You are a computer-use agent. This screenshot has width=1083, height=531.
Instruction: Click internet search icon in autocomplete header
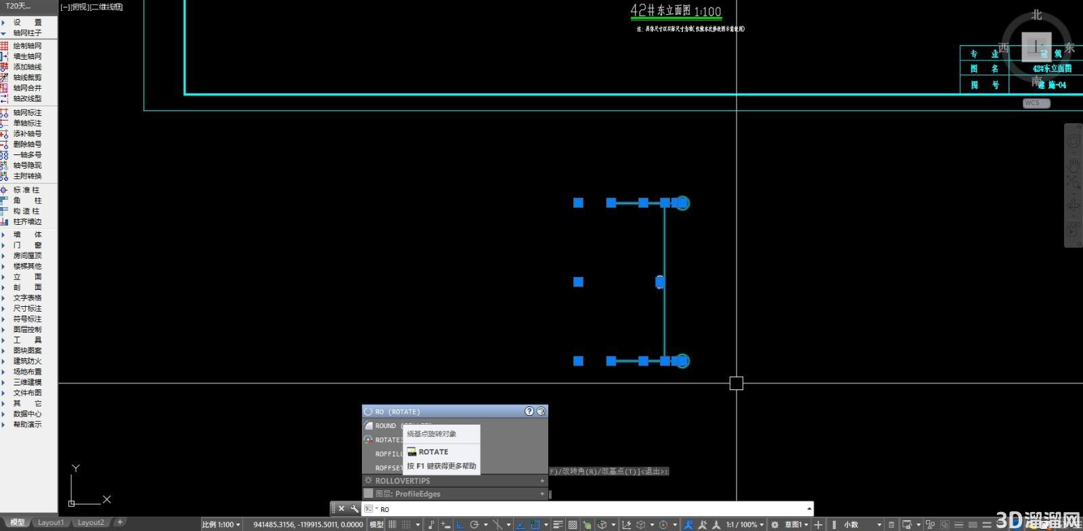(541, 411)
